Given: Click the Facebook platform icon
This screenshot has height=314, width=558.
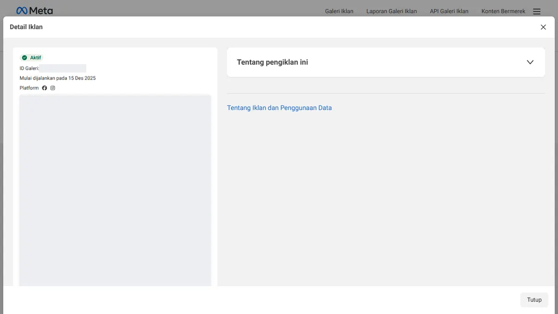Looking at the screenshot, I should pos(45,88).
